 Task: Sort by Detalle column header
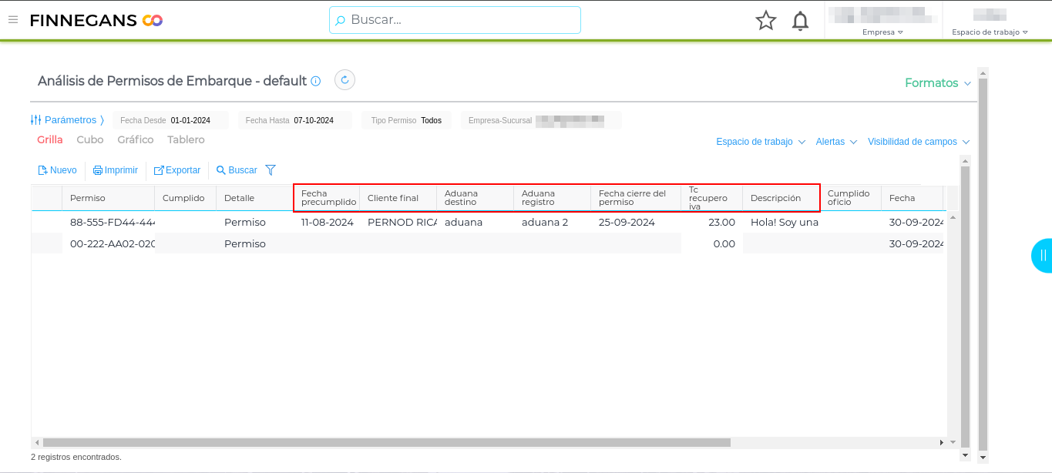[254, 198]
